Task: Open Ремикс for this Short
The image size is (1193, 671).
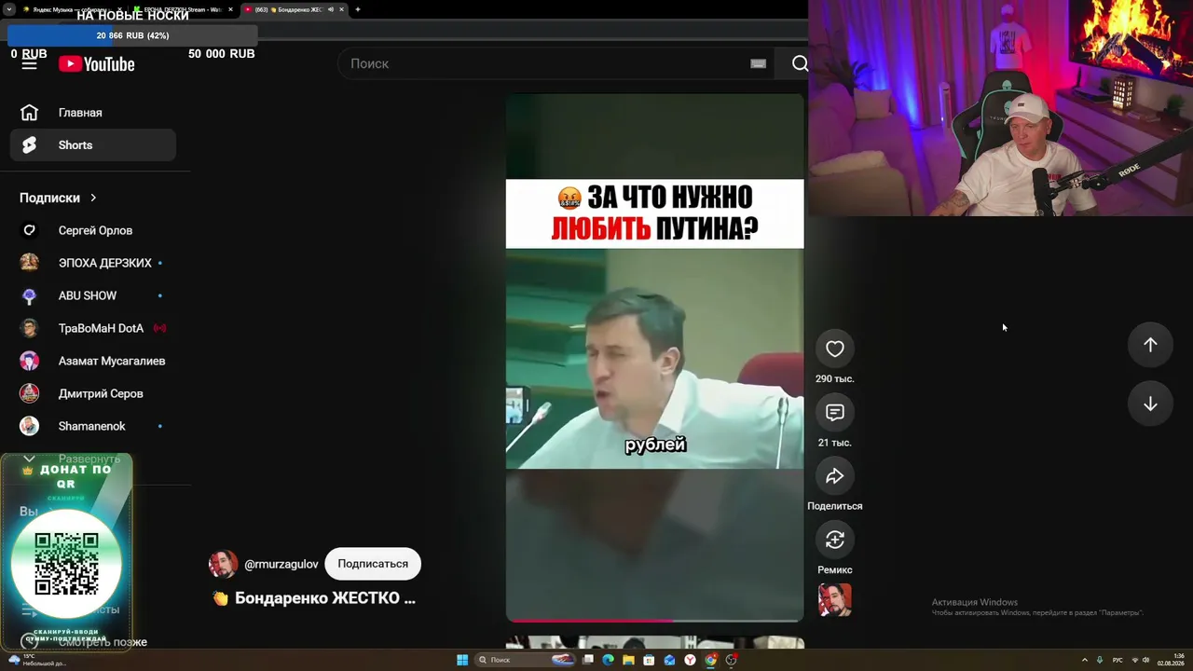Action: pyautogui.click(x=835, y=540)
